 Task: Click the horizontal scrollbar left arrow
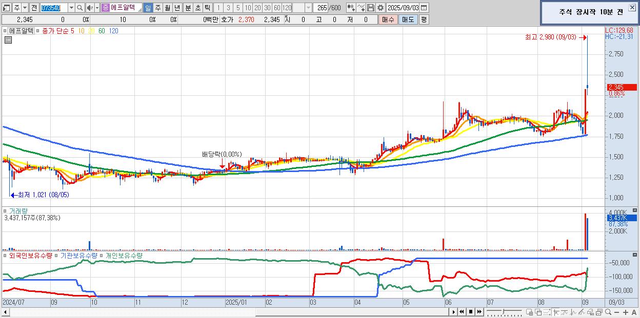pyautogui.click(x=6, y=312)
